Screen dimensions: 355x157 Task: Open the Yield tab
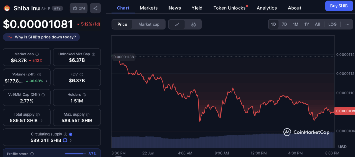click(197, 8)
